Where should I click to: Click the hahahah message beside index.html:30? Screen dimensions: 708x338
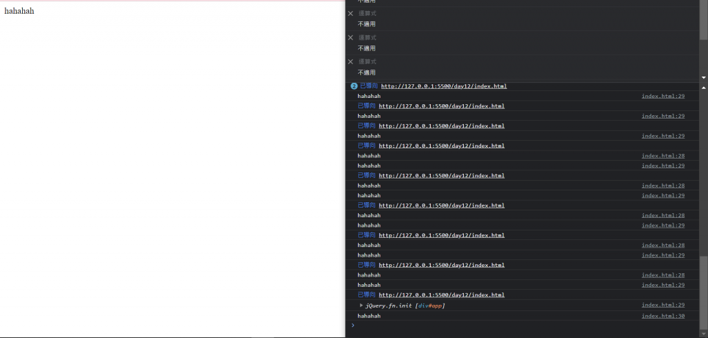(x=369, y=316)
